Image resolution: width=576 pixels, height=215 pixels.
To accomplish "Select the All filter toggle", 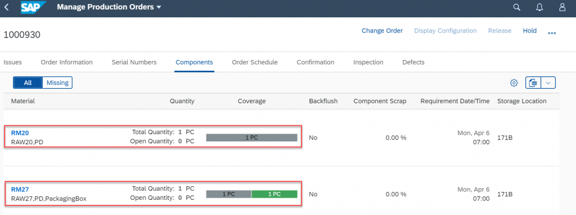I will tap(28, 83).
